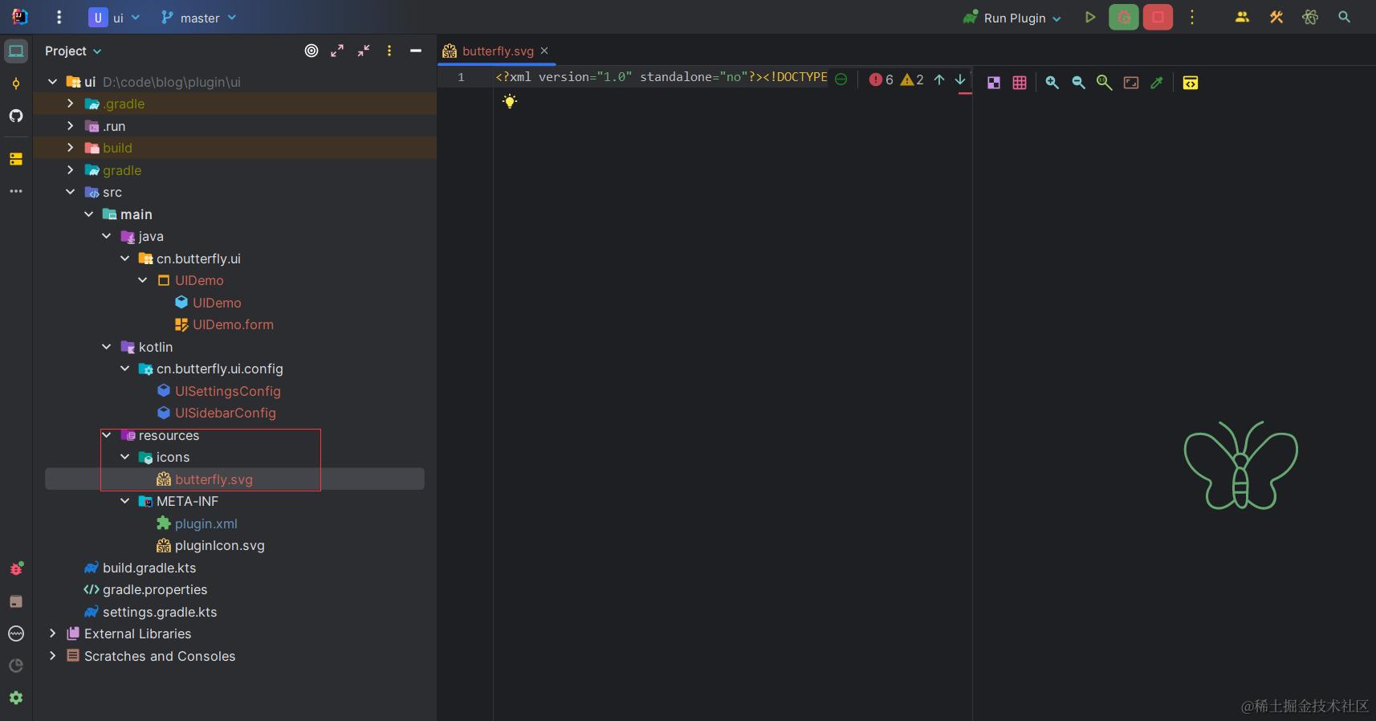This screenshot has width=1376, height=721.
Task: Open the Terminal tool window icon
Action: click(x=16, y=601)
